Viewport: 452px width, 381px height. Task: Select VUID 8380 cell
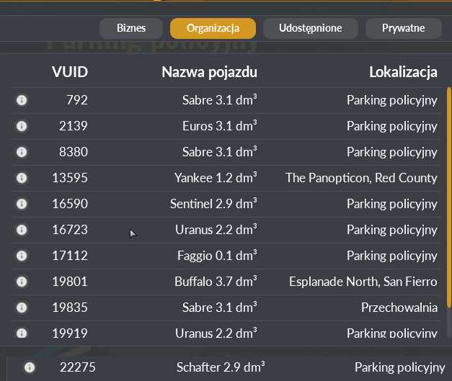pos(74,152)
